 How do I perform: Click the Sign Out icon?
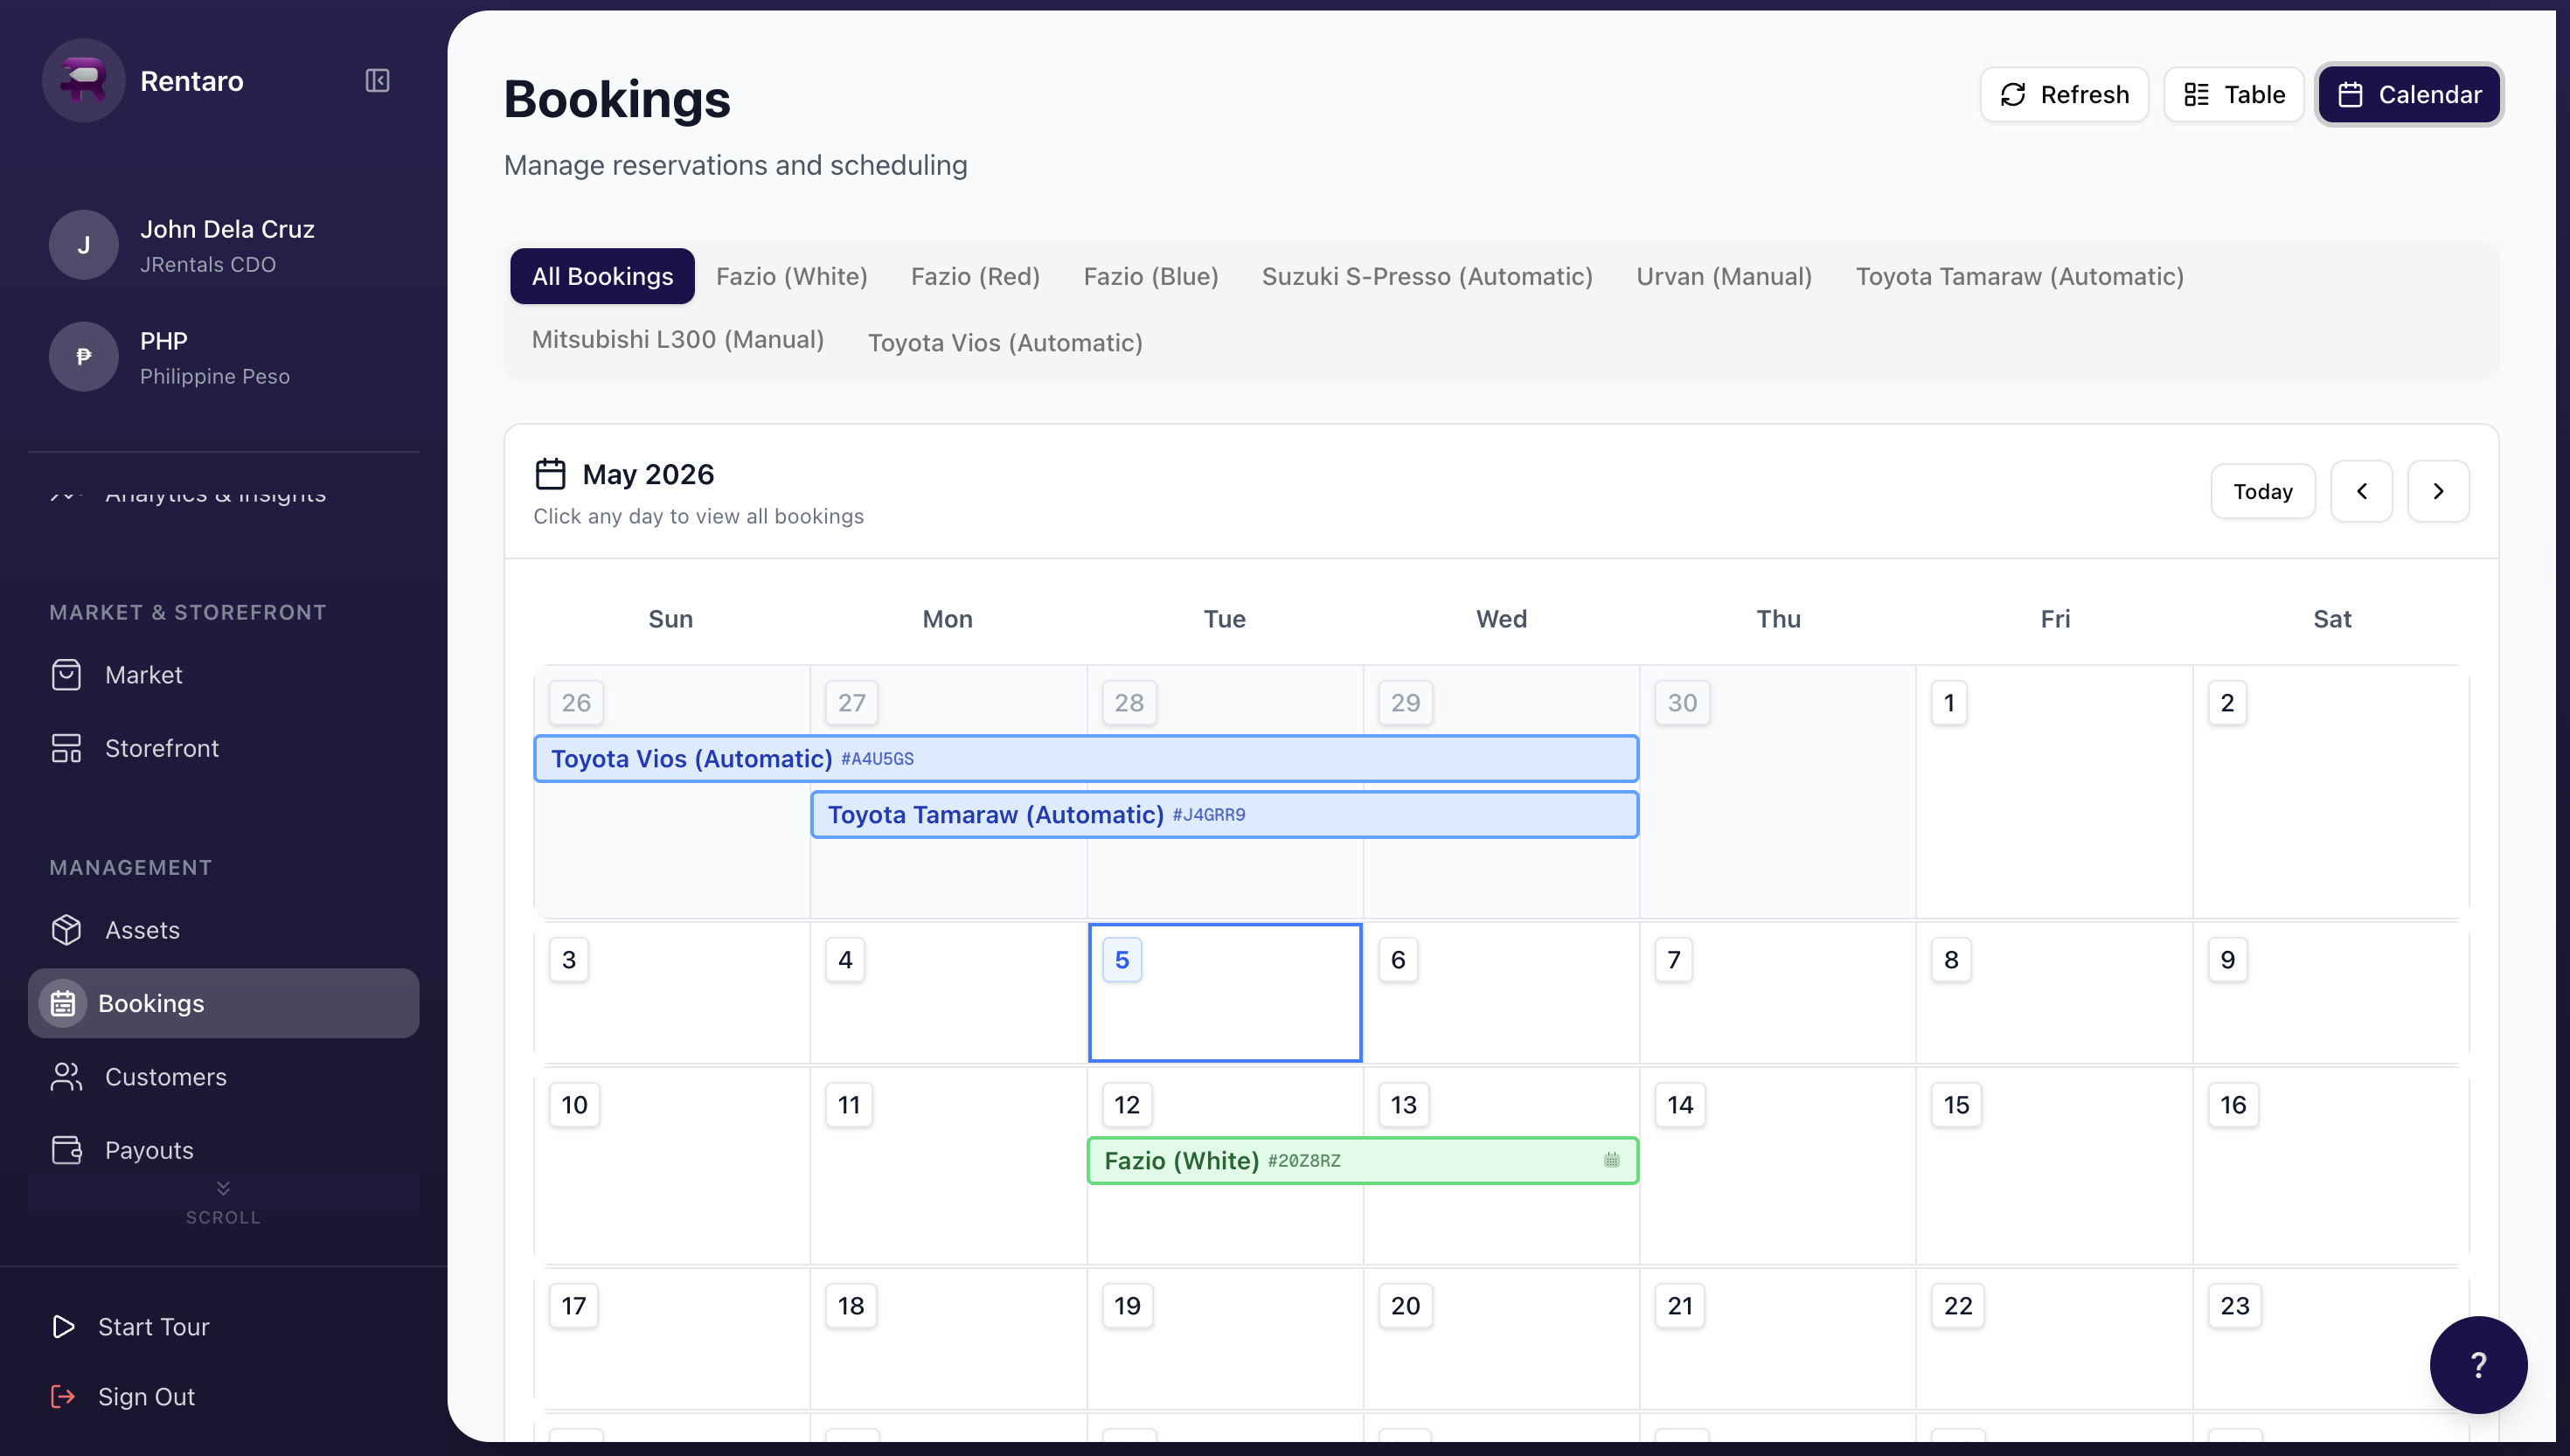coord(63,1397)
